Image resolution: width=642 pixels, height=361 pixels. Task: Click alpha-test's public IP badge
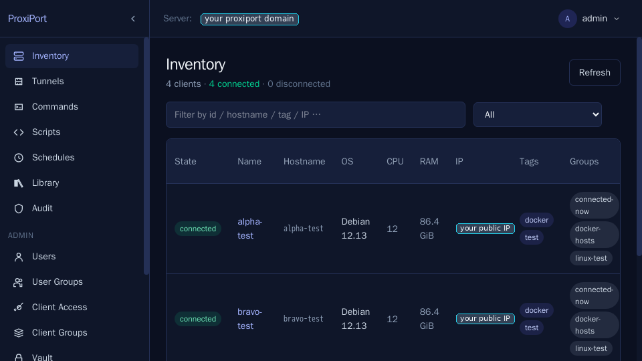click(486, 229)
